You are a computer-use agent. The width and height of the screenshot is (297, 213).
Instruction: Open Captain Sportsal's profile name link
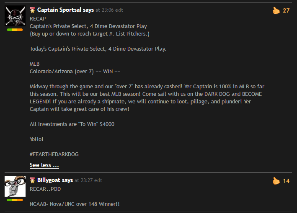59,10
